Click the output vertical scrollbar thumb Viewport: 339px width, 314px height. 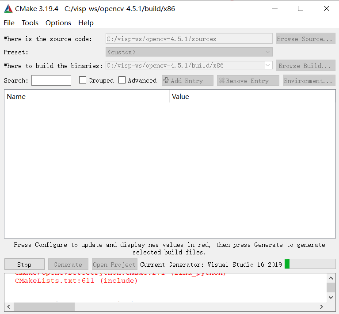point(331,288)
